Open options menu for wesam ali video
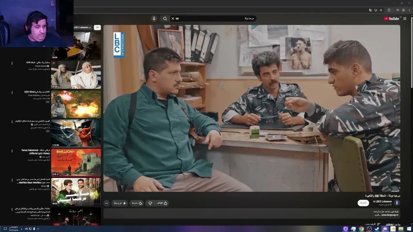 click(12, 209)
